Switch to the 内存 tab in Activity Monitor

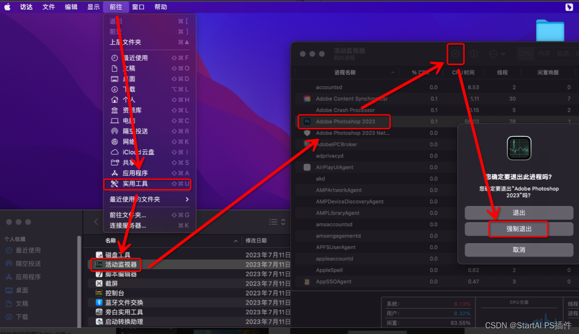click(544, 54)
